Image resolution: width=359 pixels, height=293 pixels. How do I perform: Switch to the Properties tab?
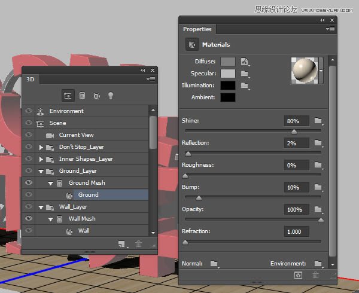(197, 29)
